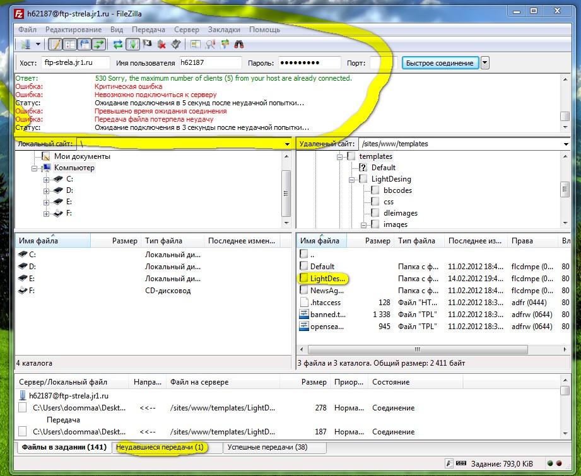Cancel current operation with flag icon
Image resolution: width=581 pixels, height=476 pixels.
(147, 45)
